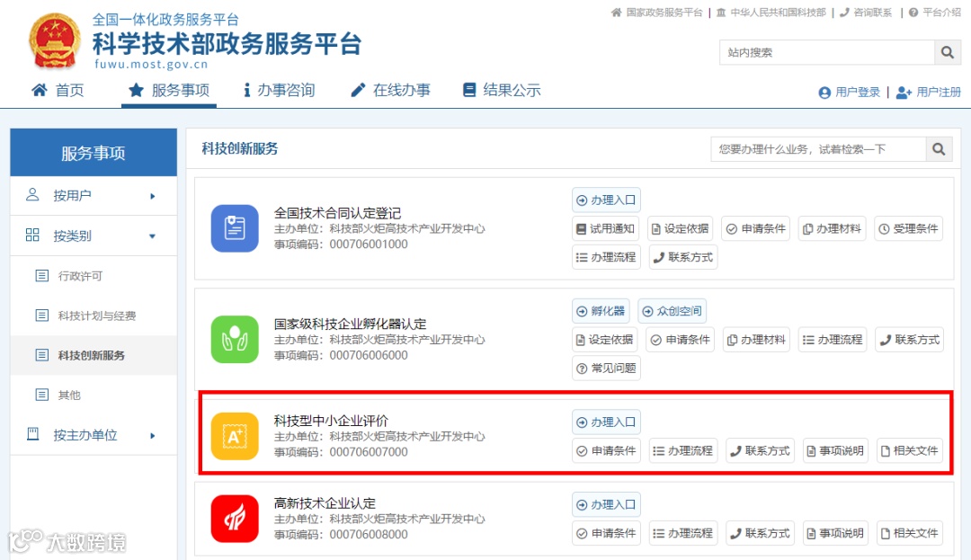
Task: Open the 科技型中小企业评价 yellow icon
Action: pyautogui.click(x=235, y=436)
